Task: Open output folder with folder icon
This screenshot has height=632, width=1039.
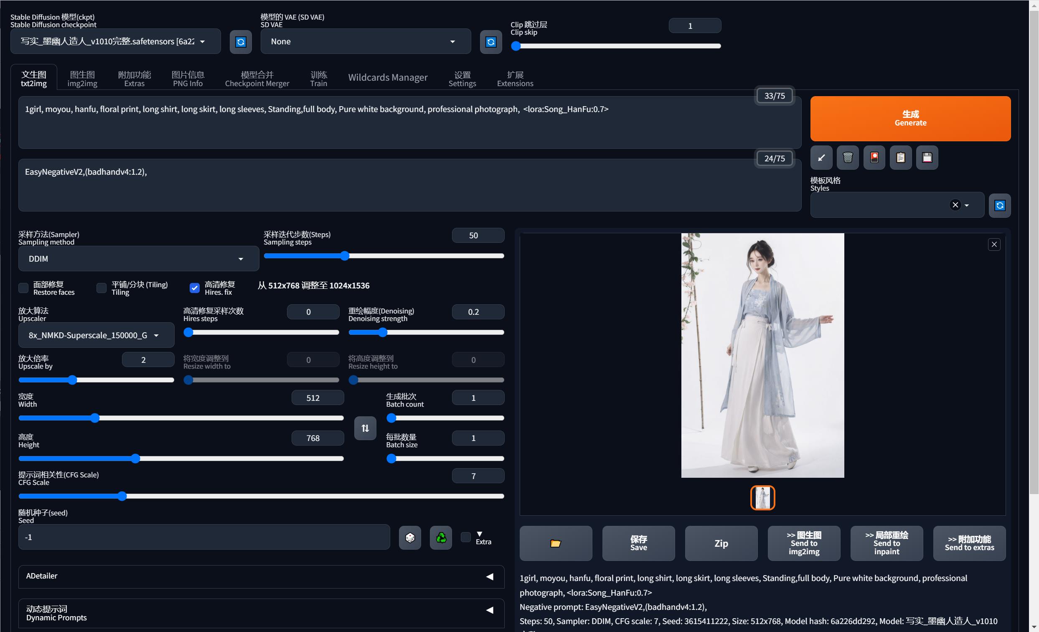Action: (x=556, y=543)
